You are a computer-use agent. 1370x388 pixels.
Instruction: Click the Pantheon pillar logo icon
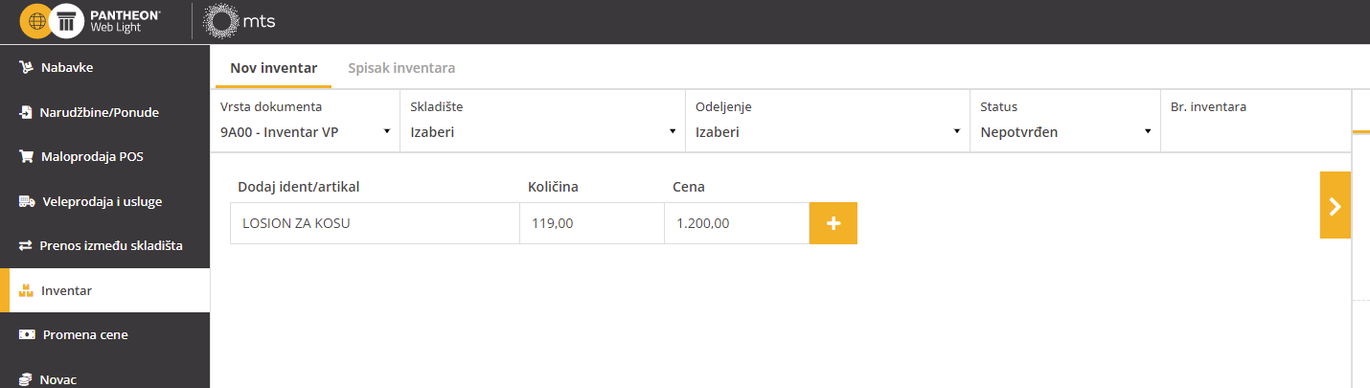[x=66, y=20]
